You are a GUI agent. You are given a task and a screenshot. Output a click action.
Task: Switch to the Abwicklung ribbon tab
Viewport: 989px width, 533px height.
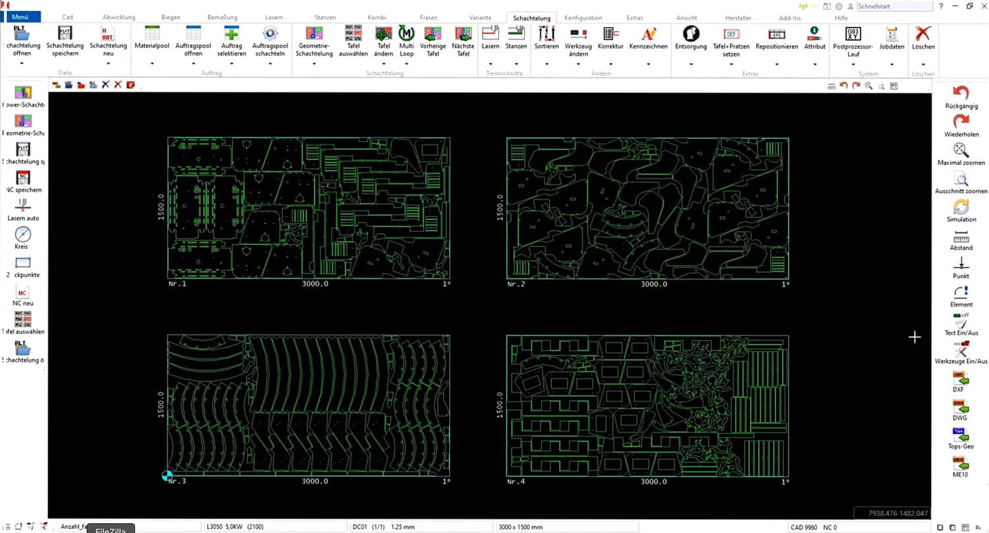click(119, 18)
